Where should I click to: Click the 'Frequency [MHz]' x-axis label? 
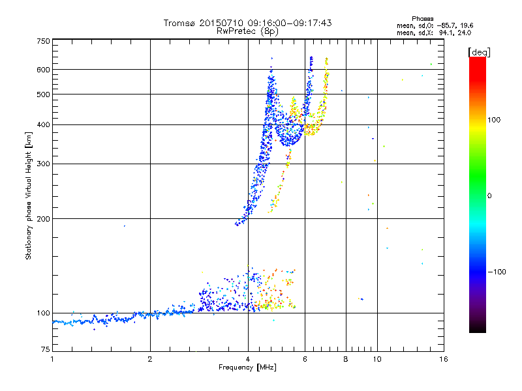[247, 368]
